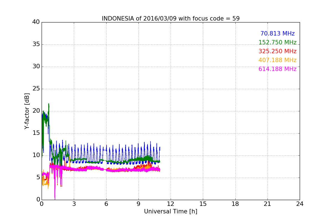333x222 pixels.
Task: Click x-axis tick label 24
Action: point(300,204)
